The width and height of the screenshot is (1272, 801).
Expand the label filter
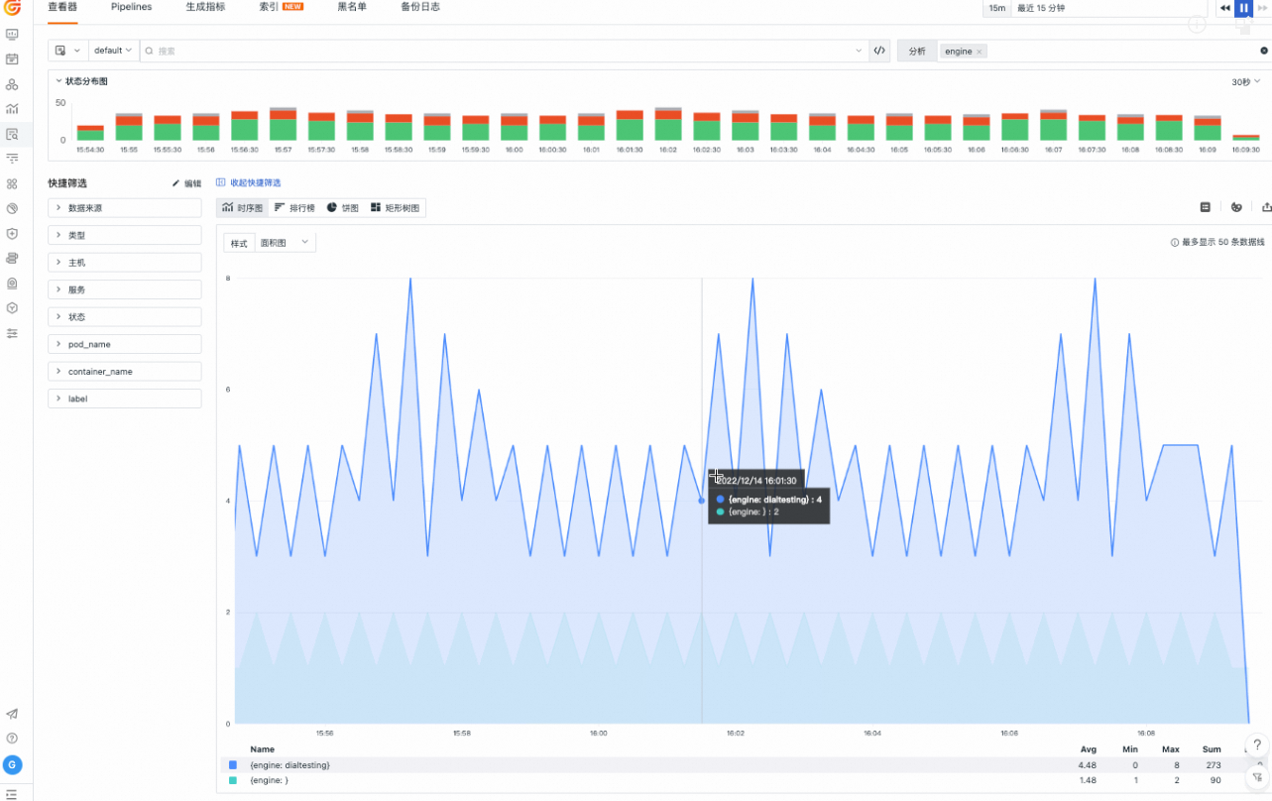[x=125, y=399]
